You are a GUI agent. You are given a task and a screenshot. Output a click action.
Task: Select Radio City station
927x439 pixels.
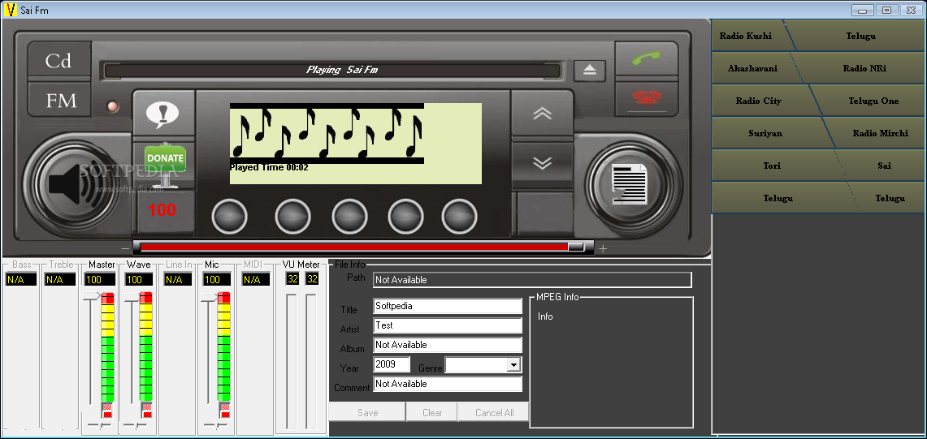(x=759, y=101)
